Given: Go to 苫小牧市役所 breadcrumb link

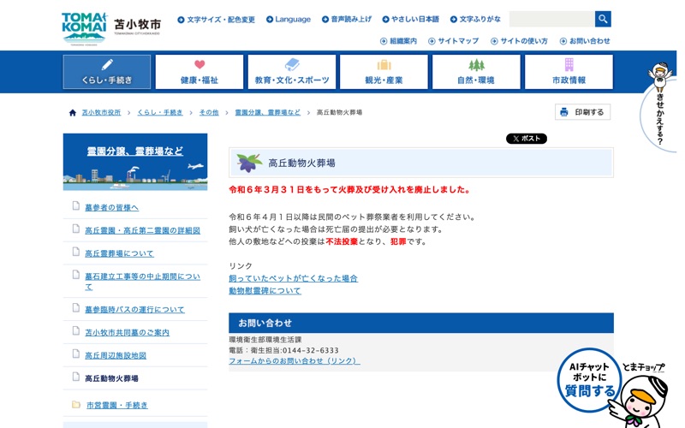Looking at the screenshot, I should coord(101,113).
